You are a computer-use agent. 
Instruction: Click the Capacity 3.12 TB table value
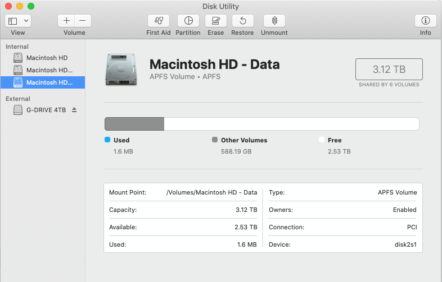click(246, 210)
